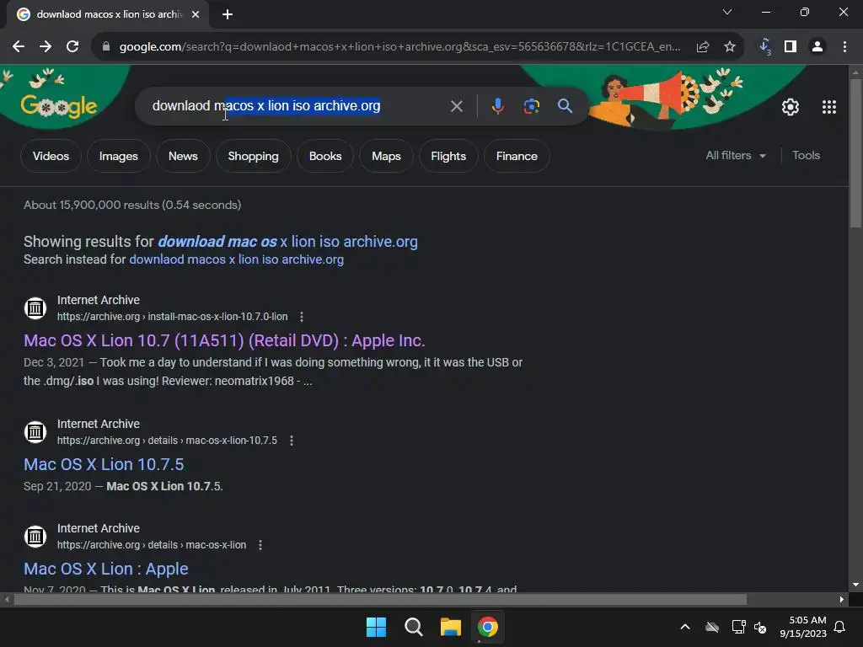Switch to News results
The height and width of the screenshot is (647, 863).
point(183,156)
